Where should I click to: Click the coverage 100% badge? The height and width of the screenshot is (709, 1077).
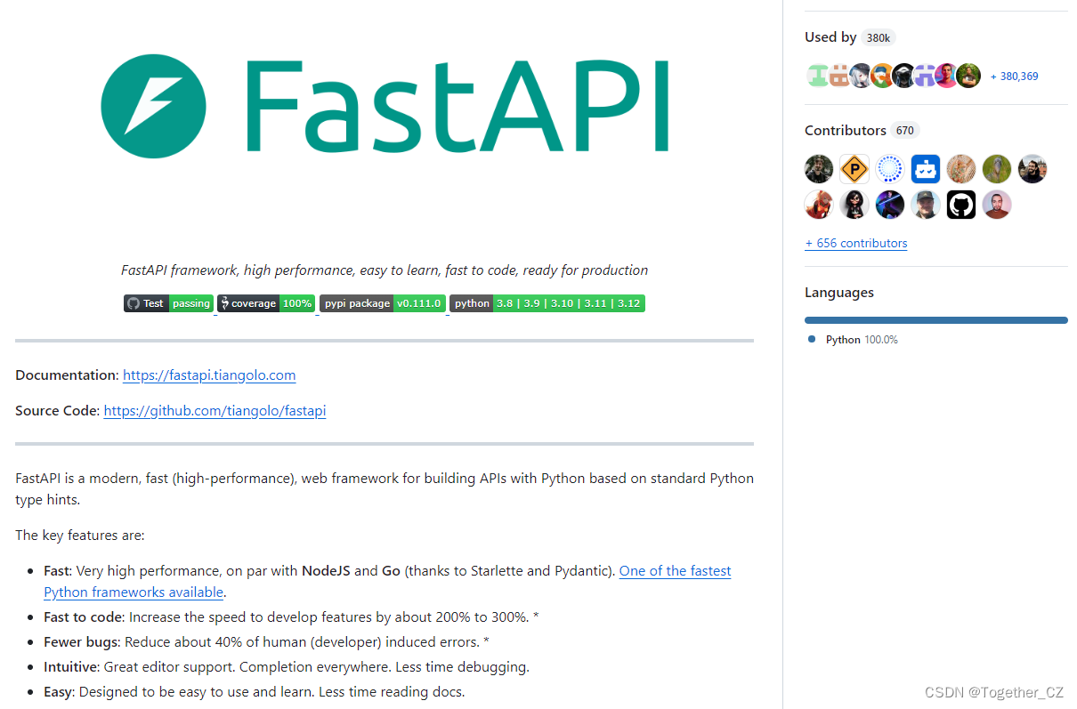266,302
